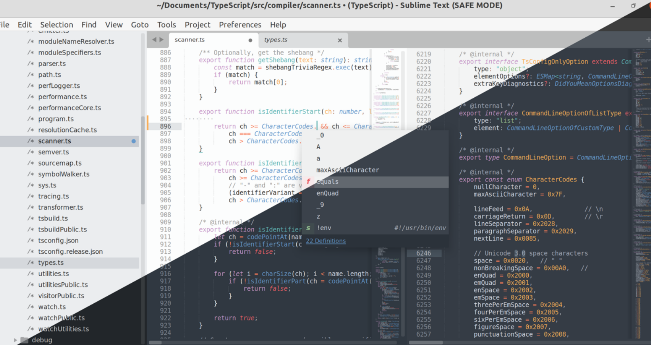Screen dimensions: 651x345
Task: Click the snippet 's' icon beside !env
Action: pyautogui.click(x=308, y=228)
